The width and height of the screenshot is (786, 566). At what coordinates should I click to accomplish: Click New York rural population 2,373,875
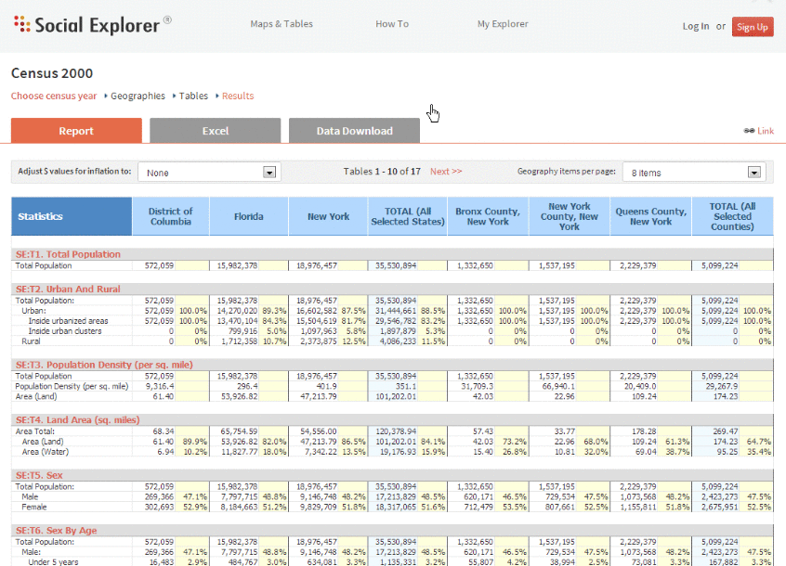[319, 341]
